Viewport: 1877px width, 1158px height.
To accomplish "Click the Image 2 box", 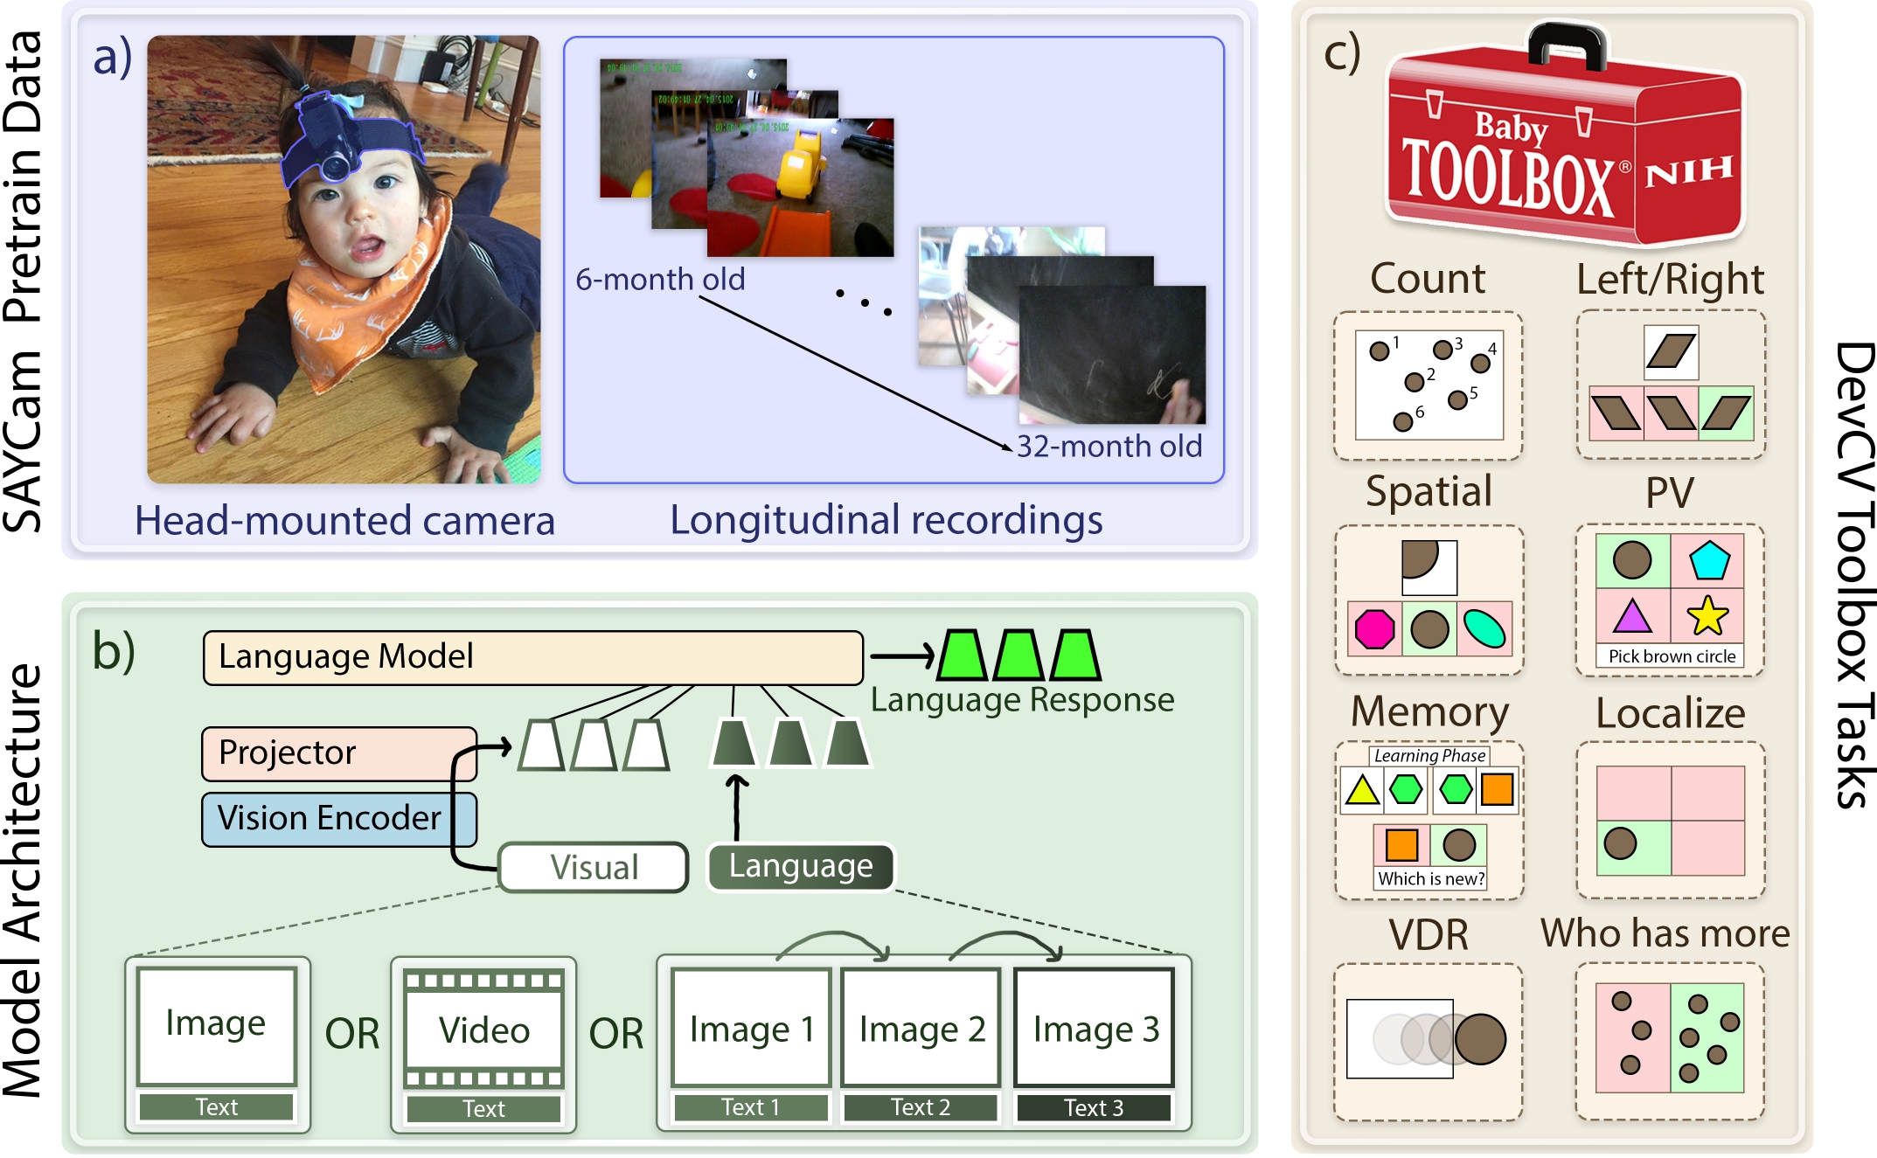I will (x=921, y=1028).
